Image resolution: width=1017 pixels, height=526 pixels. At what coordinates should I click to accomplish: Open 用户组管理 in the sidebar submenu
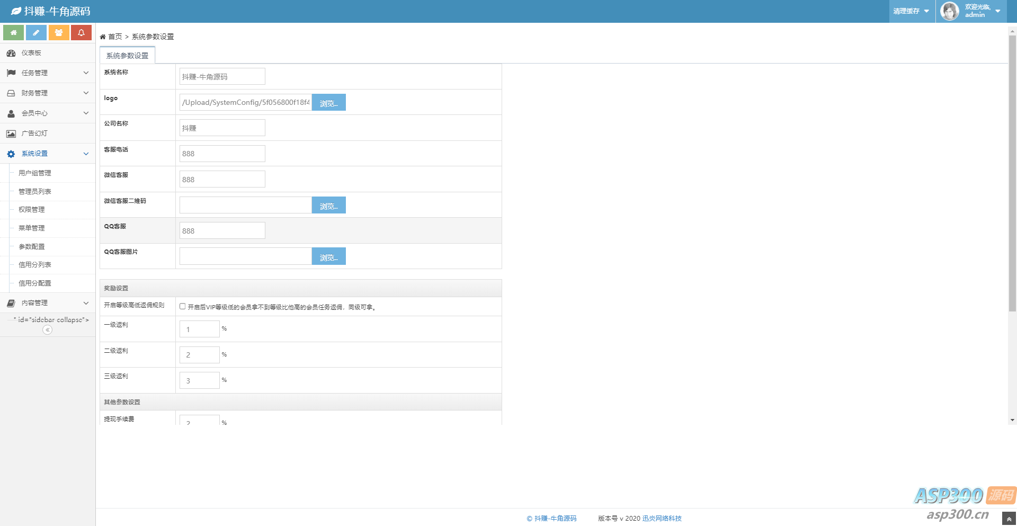35,173
